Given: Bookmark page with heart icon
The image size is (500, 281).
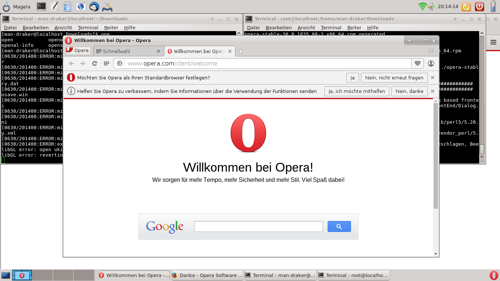Looking at the screenshot, I should pyautogui.click(x=418, y=63).
